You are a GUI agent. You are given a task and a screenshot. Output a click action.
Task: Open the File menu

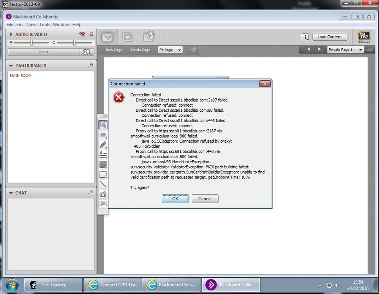click(x=10, y=24)
